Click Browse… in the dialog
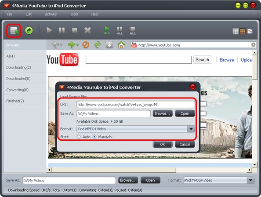 [x=163, y=113]
